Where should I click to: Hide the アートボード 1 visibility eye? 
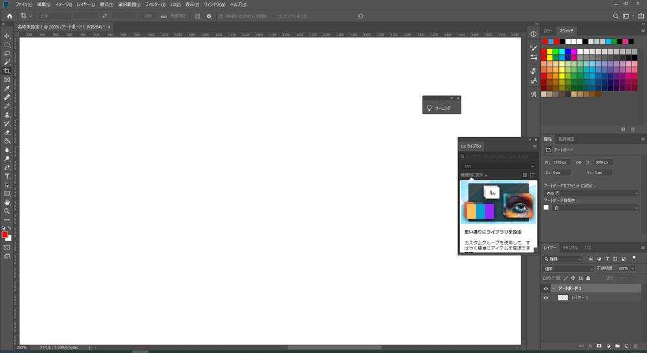tap(546, 288)
